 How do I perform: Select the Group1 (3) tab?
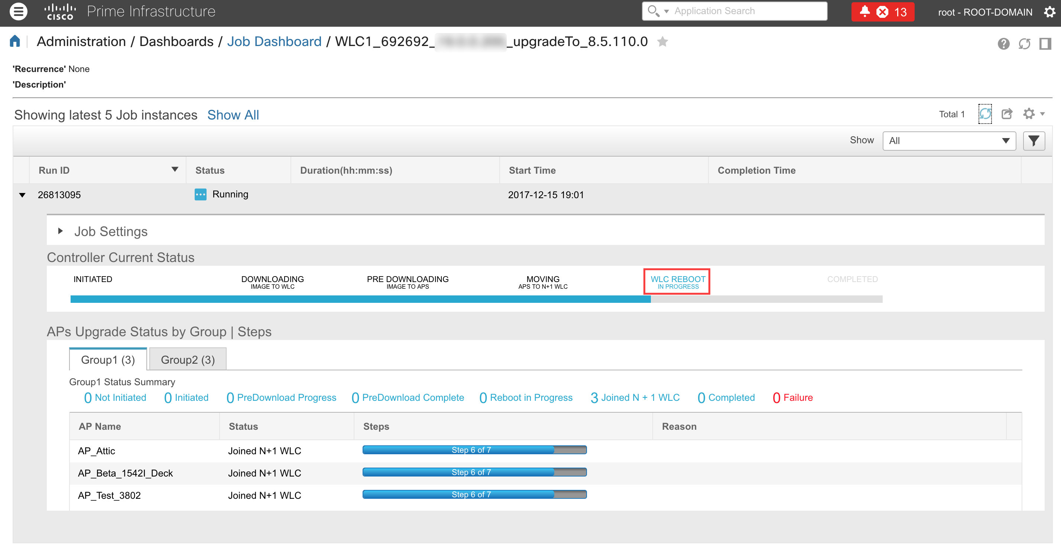(x=108, y=360)
